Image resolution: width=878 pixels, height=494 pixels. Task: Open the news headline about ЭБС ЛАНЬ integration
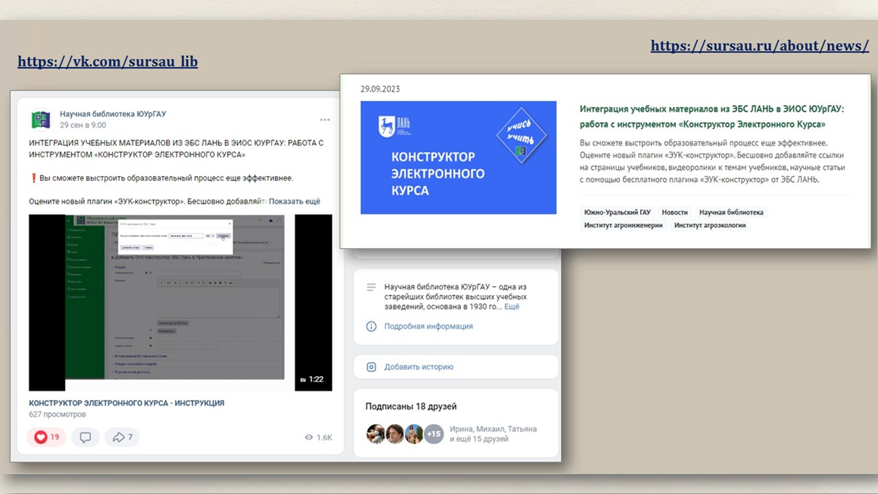[x=712, y=117]
